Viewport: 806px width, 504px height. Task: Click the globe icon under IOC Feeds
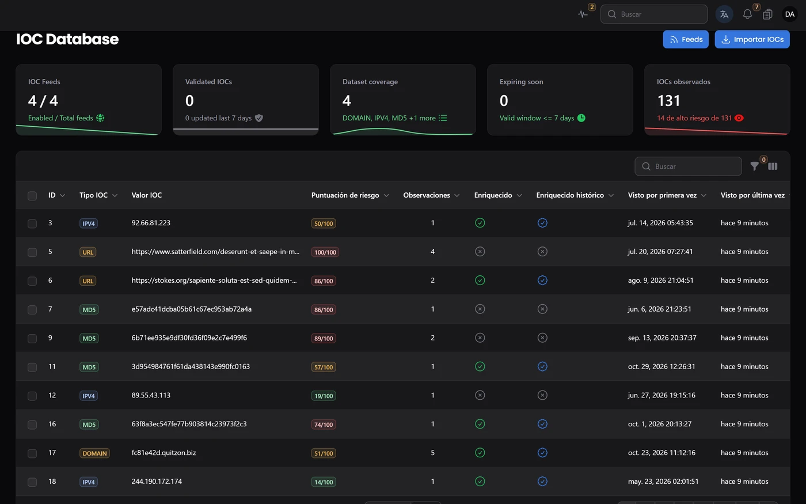(x=100, y=118)
